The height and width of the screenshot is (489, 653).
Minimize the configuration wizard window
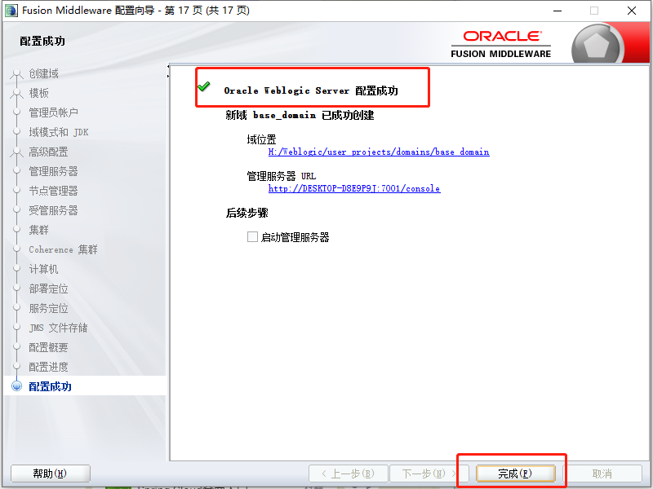tap(557, 11)
